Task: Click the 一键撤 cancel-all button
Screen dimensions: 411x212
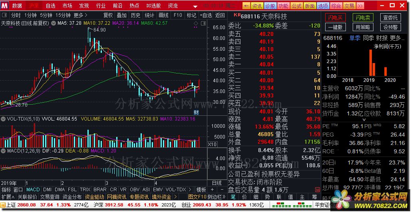Action: tap(336, 27)
